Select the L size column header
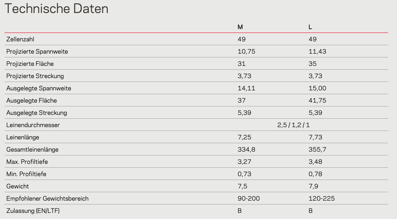This screenshot has height=219, width=397. [310, 27]
